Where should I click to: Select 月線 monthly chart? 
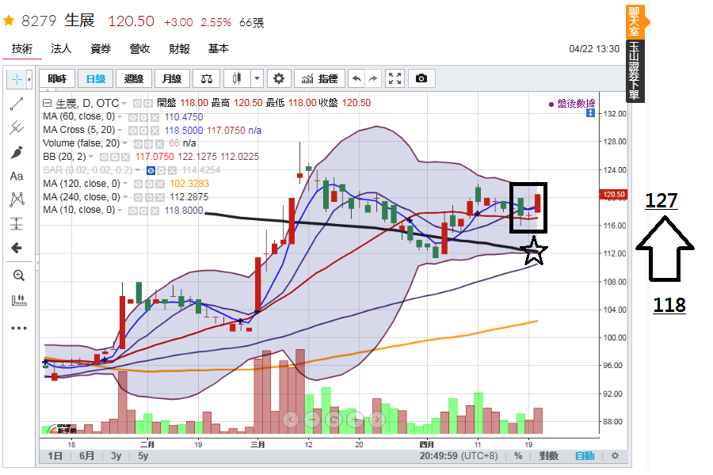[x=172, y=78]
